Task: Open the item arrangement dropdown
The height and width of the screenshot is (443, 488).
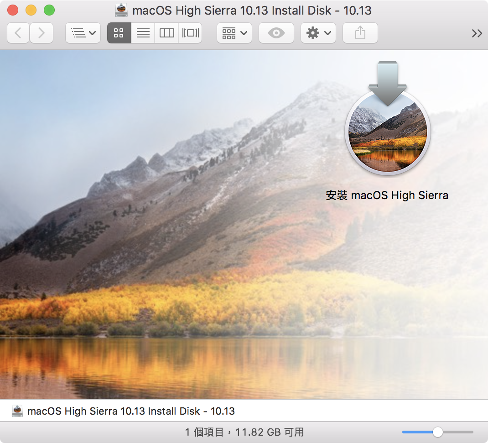Action: (234, 33)
